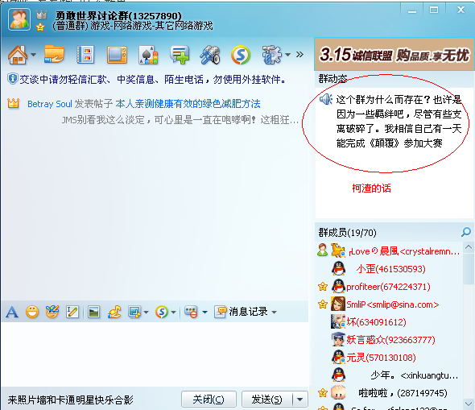Open the music share icon

point(114,312)
